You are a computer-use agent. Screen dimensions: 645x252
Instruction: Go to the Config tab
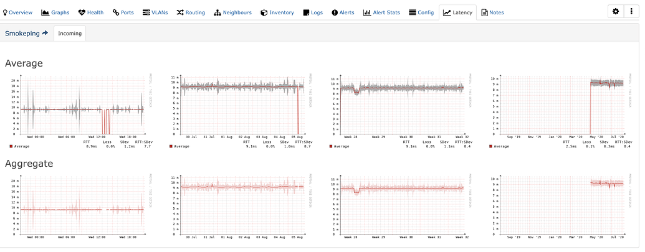click(x=421, y=12)
